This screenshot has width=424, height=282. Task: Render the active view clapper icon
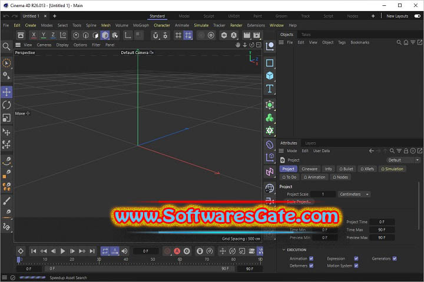pos(247,35)
